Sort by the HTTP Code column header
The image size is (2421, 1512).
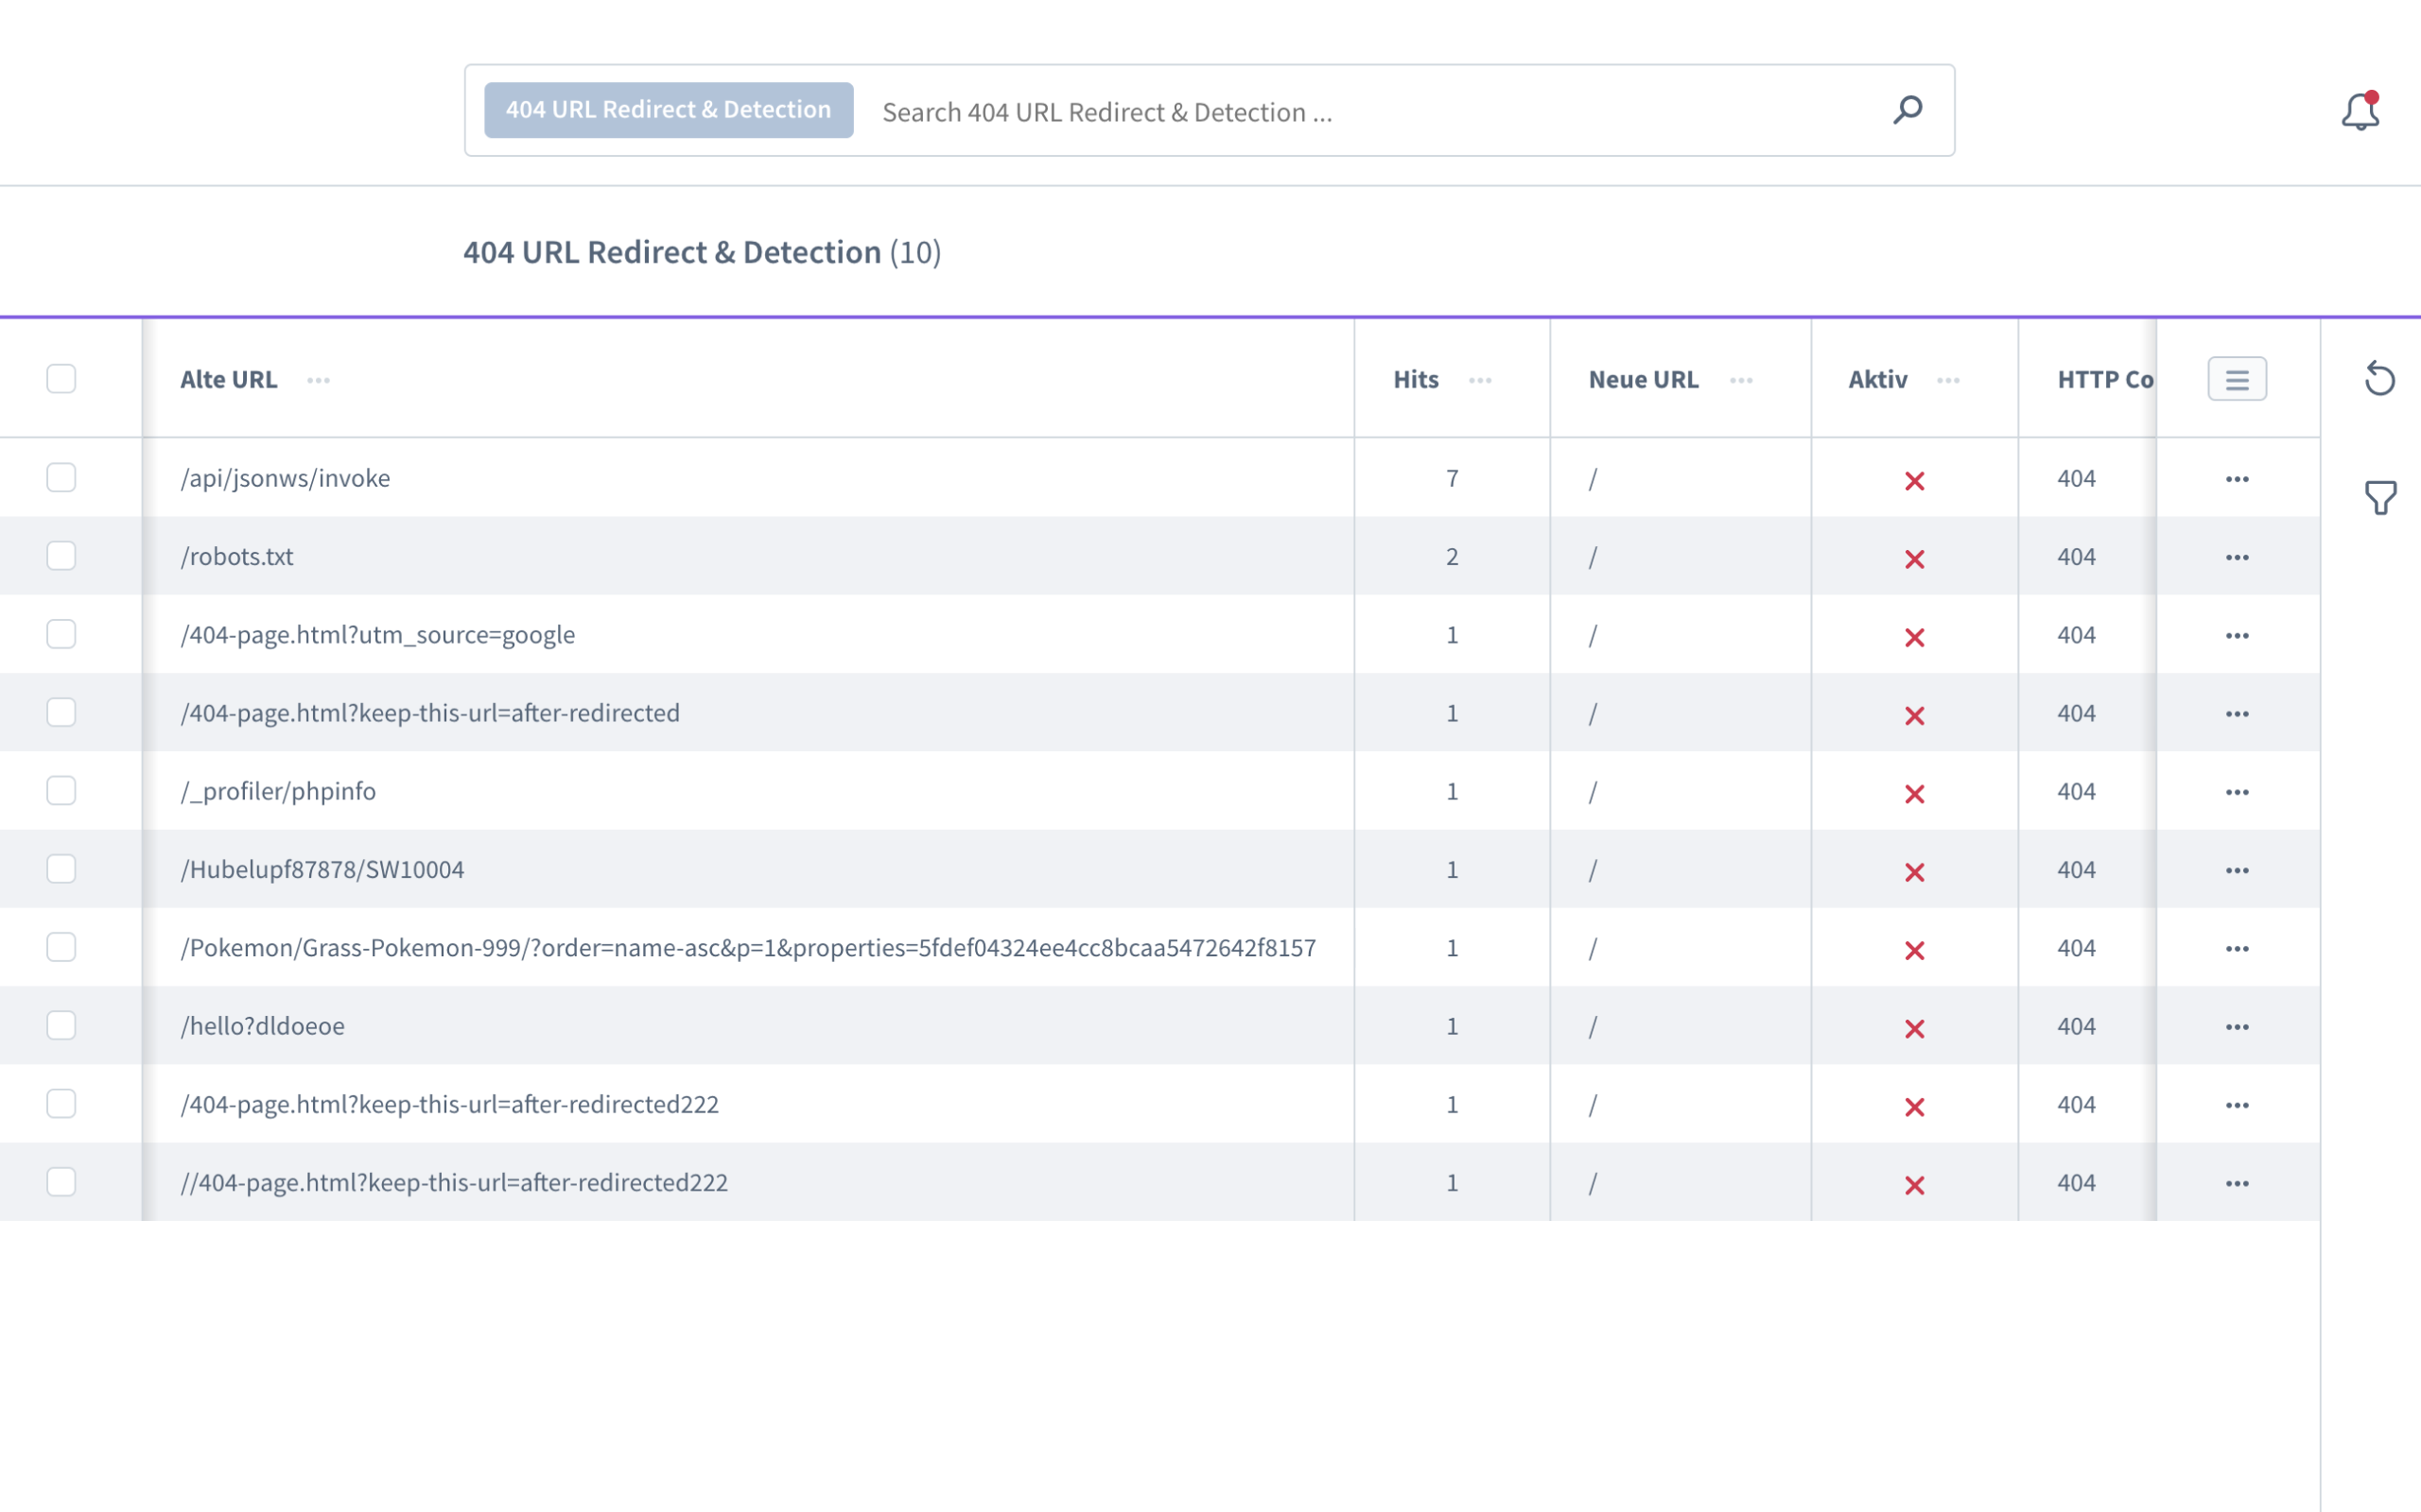tap(2105, 380)
